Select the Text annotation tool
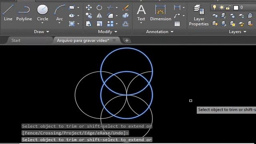The image size is (256, 144). tap(141, 13)
